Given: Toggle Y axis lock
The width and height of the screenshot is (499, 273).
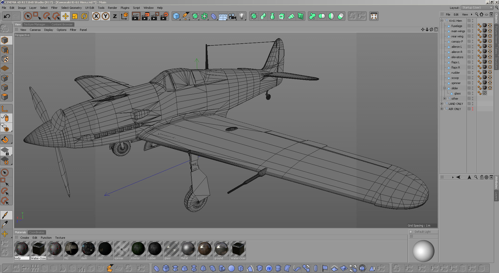Looking at the screenshot, I should tap(106, 16).
